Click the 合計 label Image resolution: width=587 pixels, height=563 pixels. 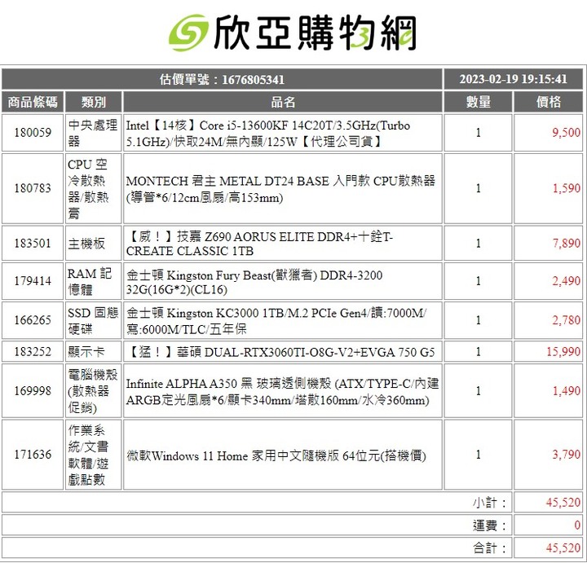coord(489,548)
